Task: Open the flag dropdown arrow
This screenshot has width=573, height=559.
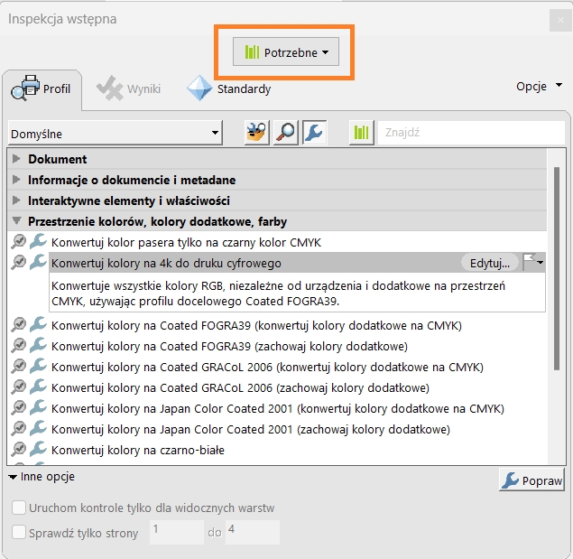Action: [541, 263]
